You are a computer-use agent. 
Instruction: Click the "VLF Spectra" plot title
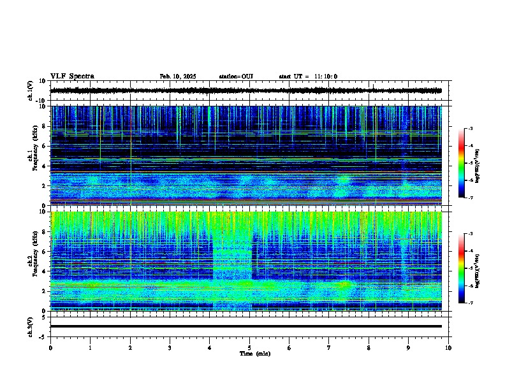pyautogui.click(x=72, y=76)
